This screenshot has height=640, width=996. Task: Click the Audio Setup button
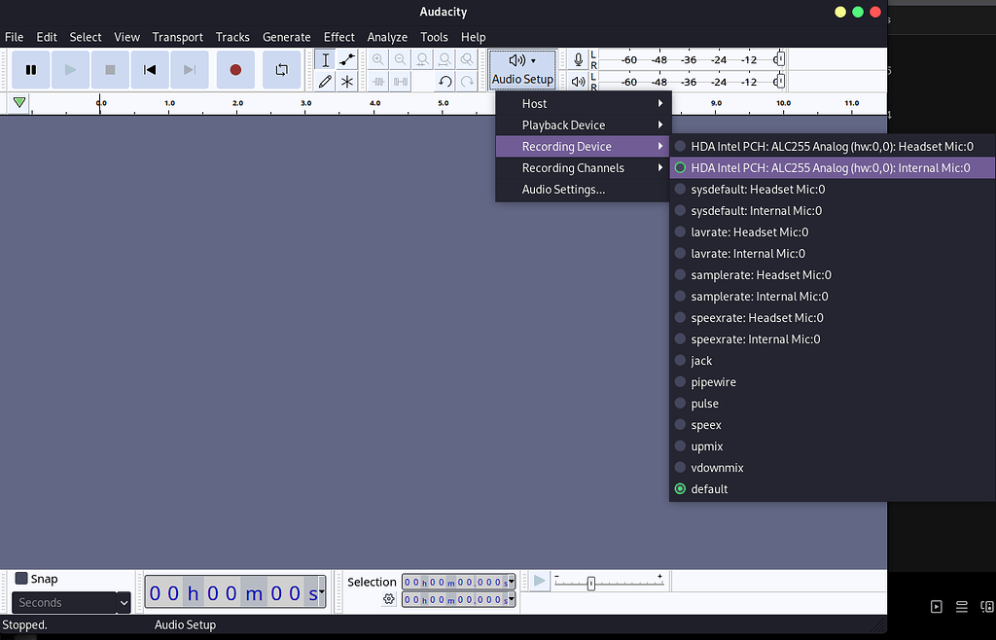click(x=522, y=68)
